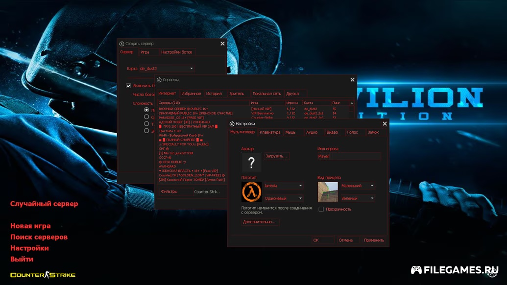Click the avatar question-mark image in Настройки

click(x=251, y=162)
